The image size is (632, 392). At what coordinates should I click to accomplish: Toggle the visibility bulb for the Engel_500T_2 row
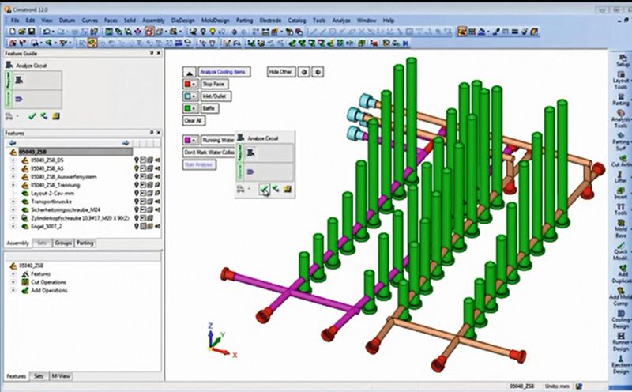coord(137,226)
